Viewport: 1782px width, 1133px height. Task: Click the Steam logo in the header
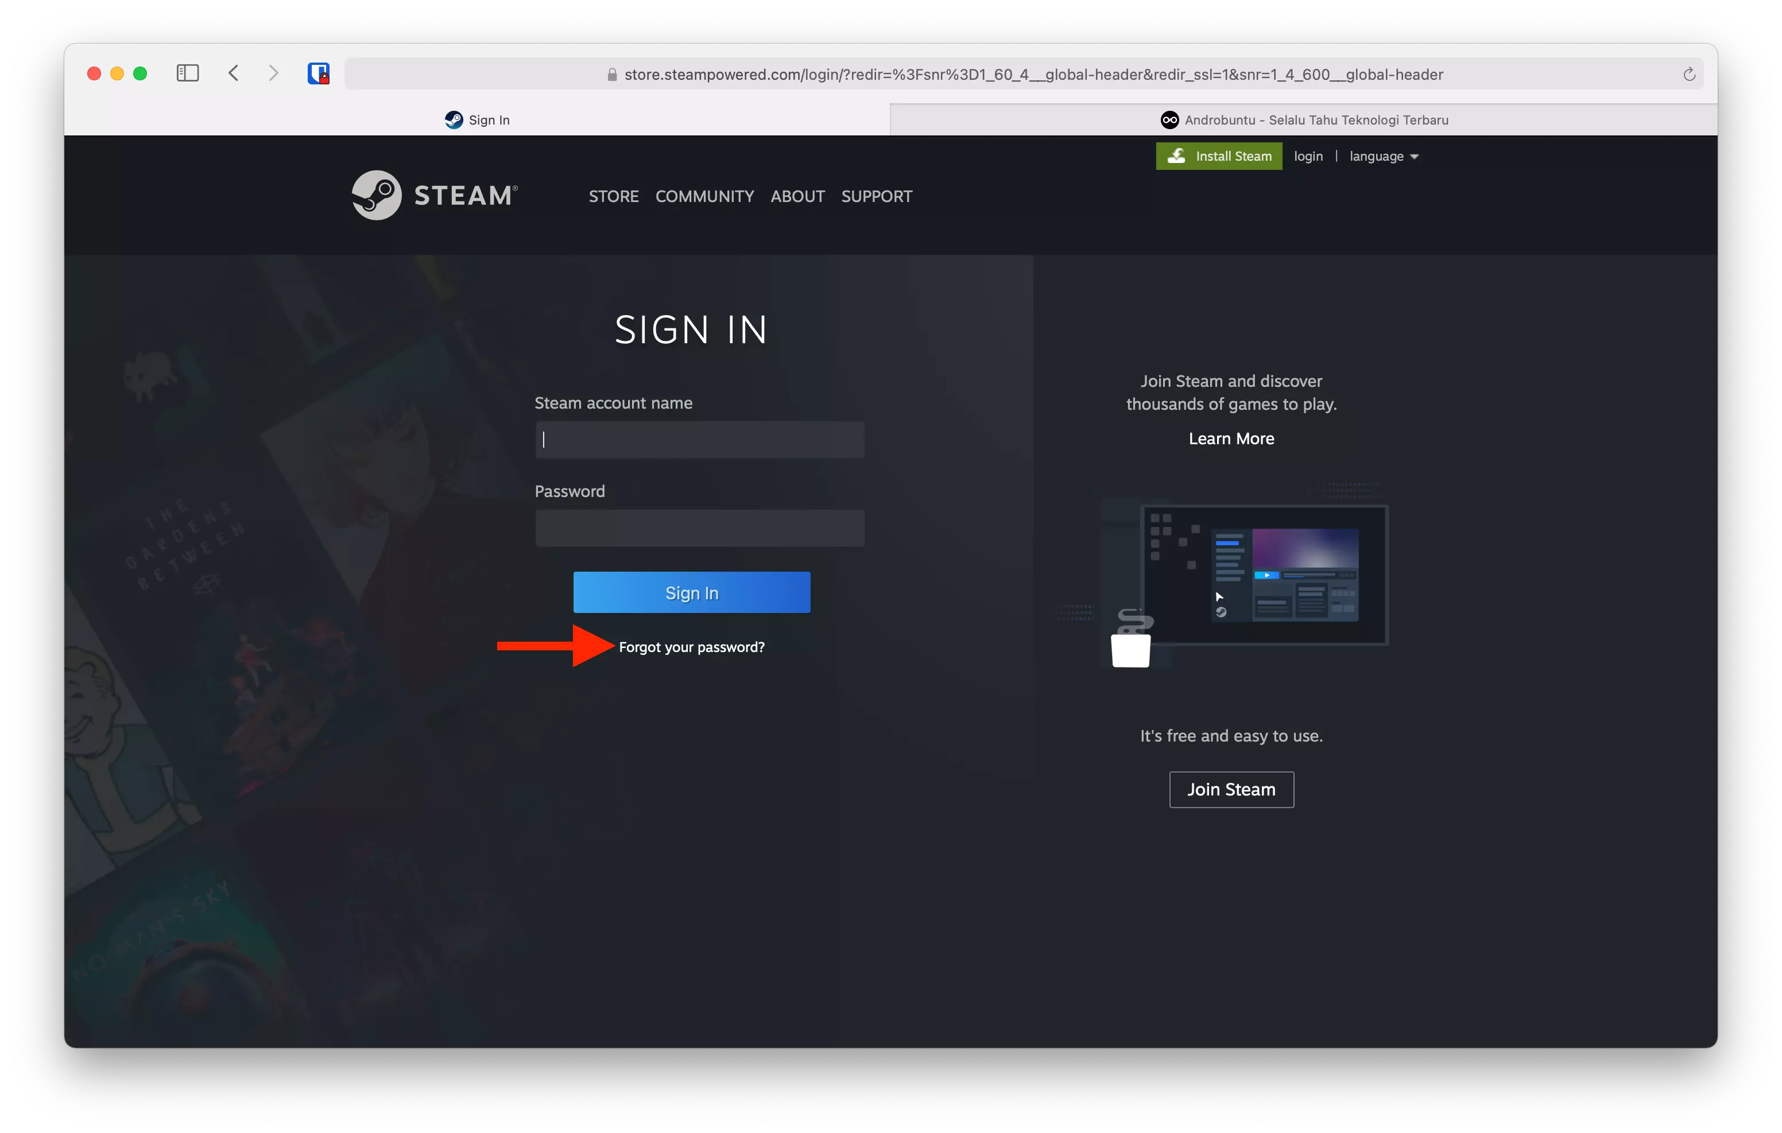tap(433, 195)
